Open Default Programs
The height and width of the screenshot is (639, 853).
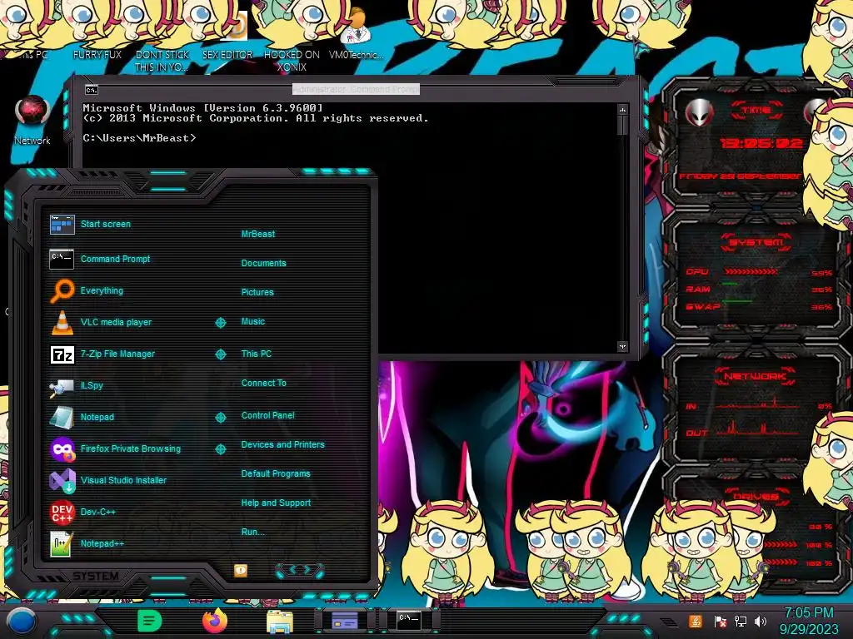[x=276, y=473]
